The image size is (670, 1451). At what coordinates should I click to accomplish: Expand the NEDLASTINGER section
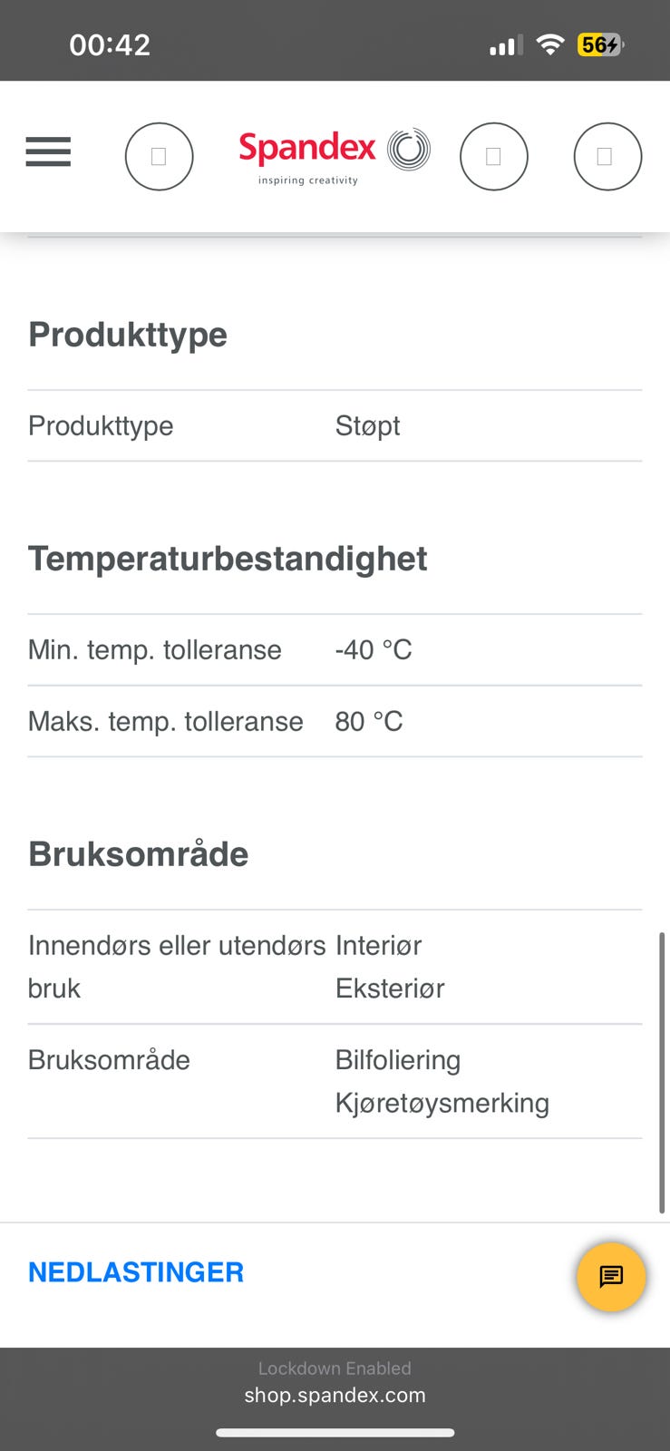136,1272
